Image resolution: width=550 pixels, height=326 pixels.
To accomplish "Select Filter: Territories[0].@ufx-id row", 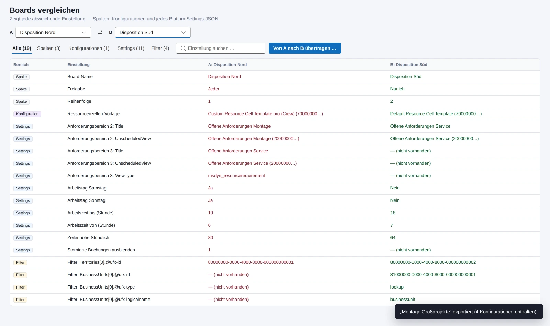I will 275,262.
